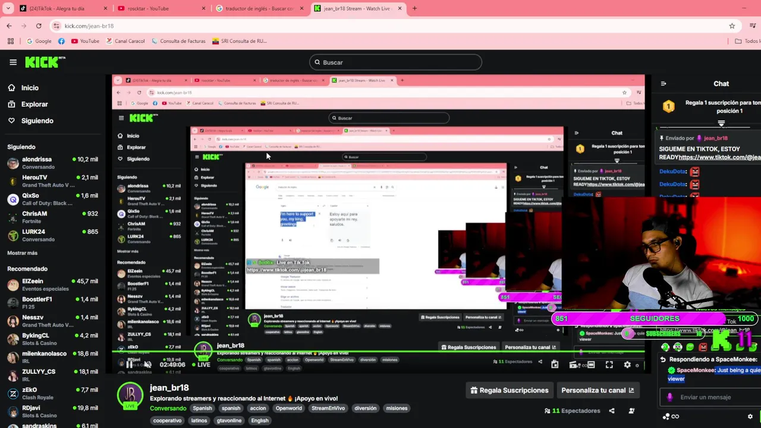Open the Explorar compass icon in sidebar
The image size is (761, 428).
[x=11, y=104]
